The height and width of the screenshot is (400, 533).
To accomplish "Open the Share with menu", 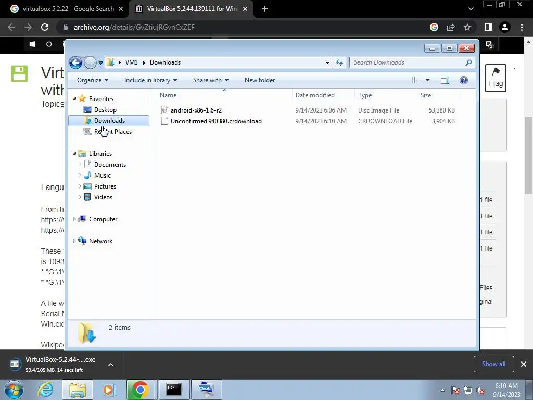I will pos(210,80).
